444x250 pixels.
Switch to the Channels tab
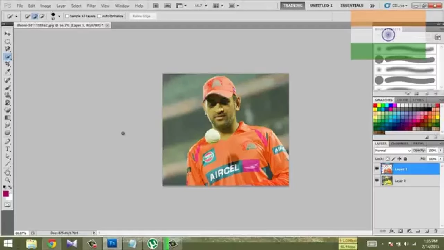pyautogui.click(x=400, y=143)
